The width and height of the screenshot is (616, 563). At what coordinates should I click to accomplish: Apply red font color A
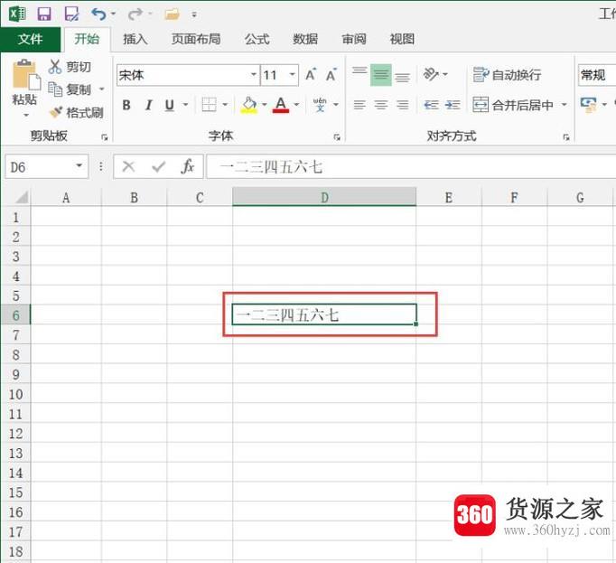(281, 105)
